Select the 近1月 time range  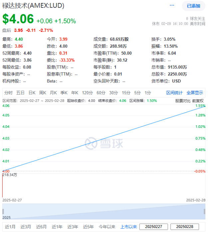(10, 227)
